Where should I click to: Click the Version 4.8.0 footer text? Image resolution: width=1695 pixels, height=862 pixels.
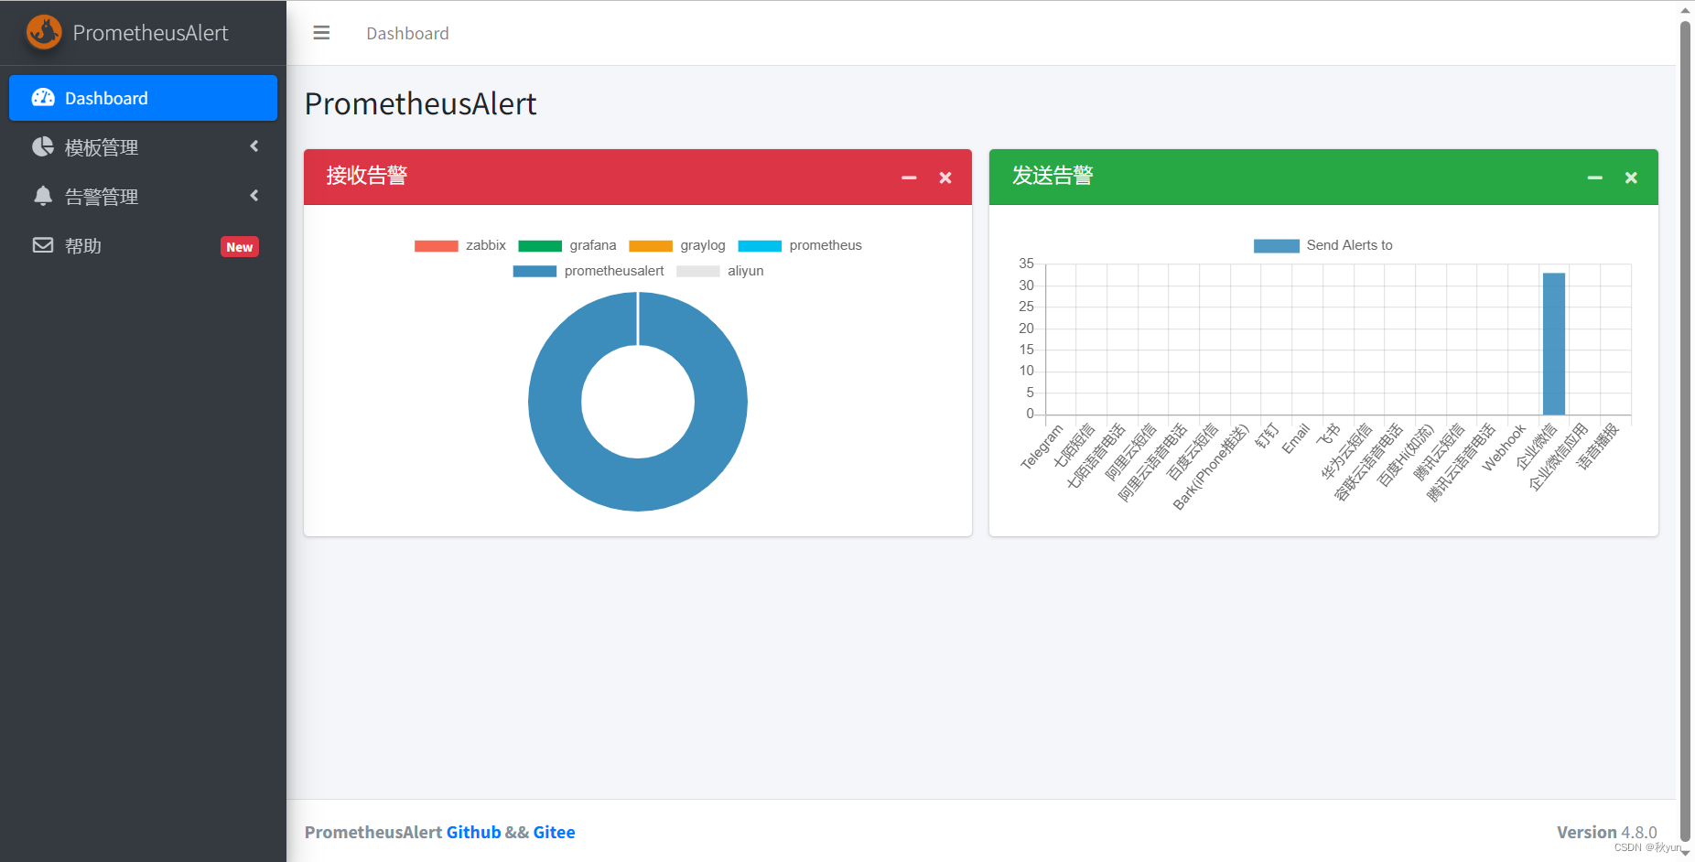1607,832
